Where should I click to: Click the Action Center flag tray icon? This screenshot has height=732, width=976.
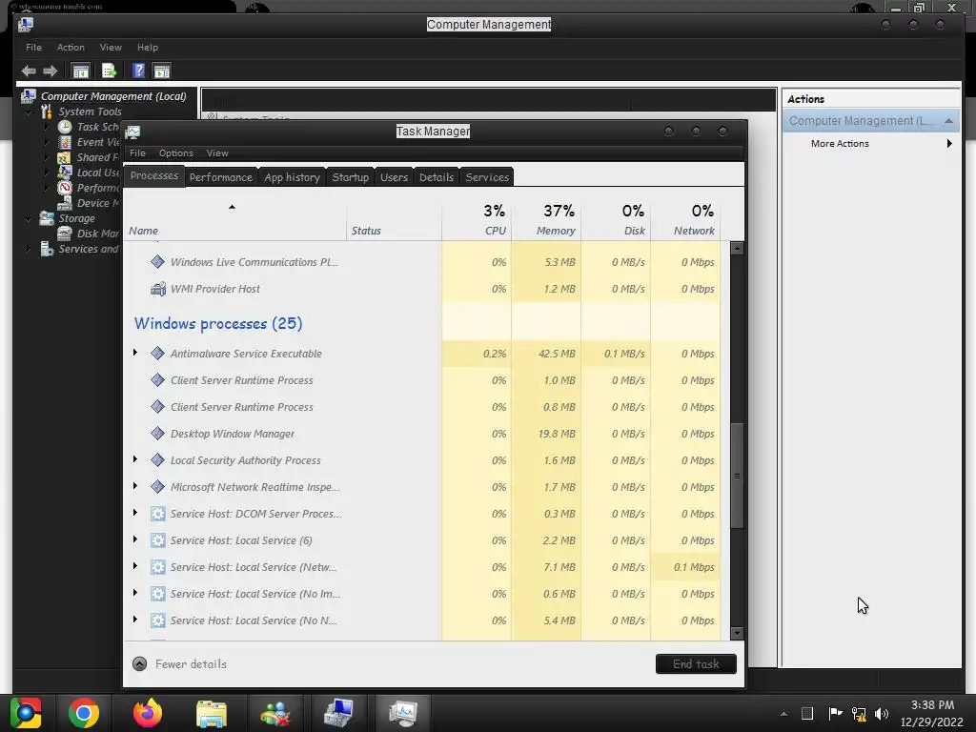point(835,714)
